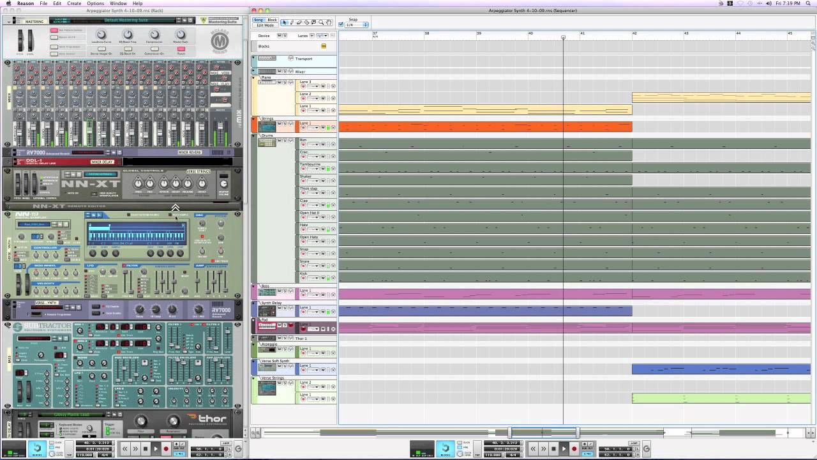Screen dimensions: 817x460
Task: Click the Blocks track pattern icon
Action: click(324, 46)
